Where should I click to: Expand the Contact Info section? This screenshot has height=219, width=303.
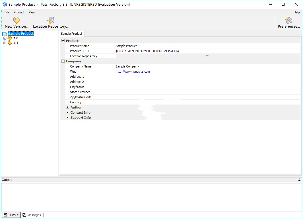pyautogui.click(x=67, y=112)
